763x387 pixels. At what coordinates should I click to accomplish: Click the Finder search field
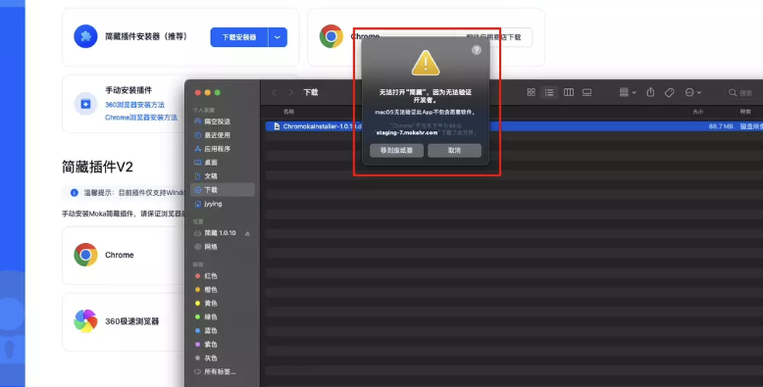pyautogui.click(x=744, y=92)
